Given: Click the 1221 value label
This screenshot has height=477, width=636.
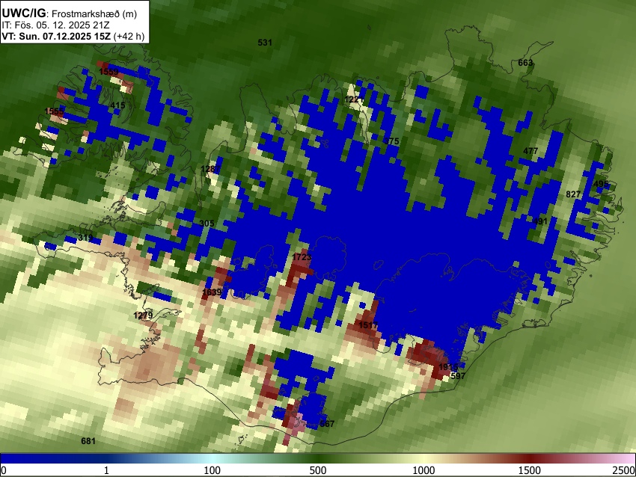Looking at the screenshot, I should (354, 99).
